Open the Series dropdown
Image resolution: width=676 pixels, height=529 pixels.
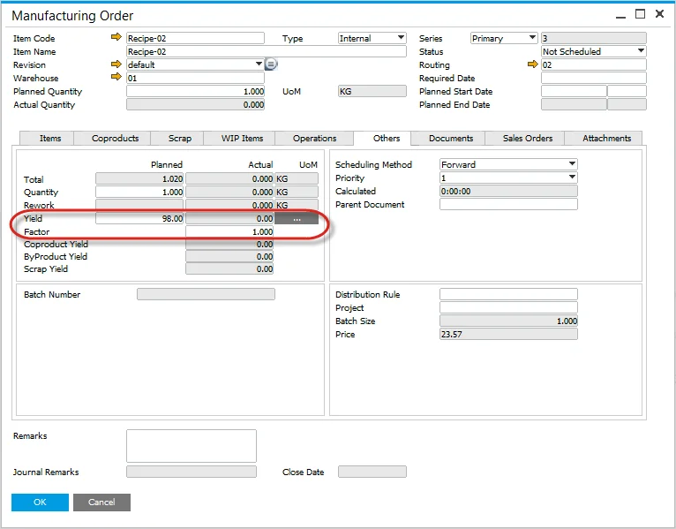531,38
